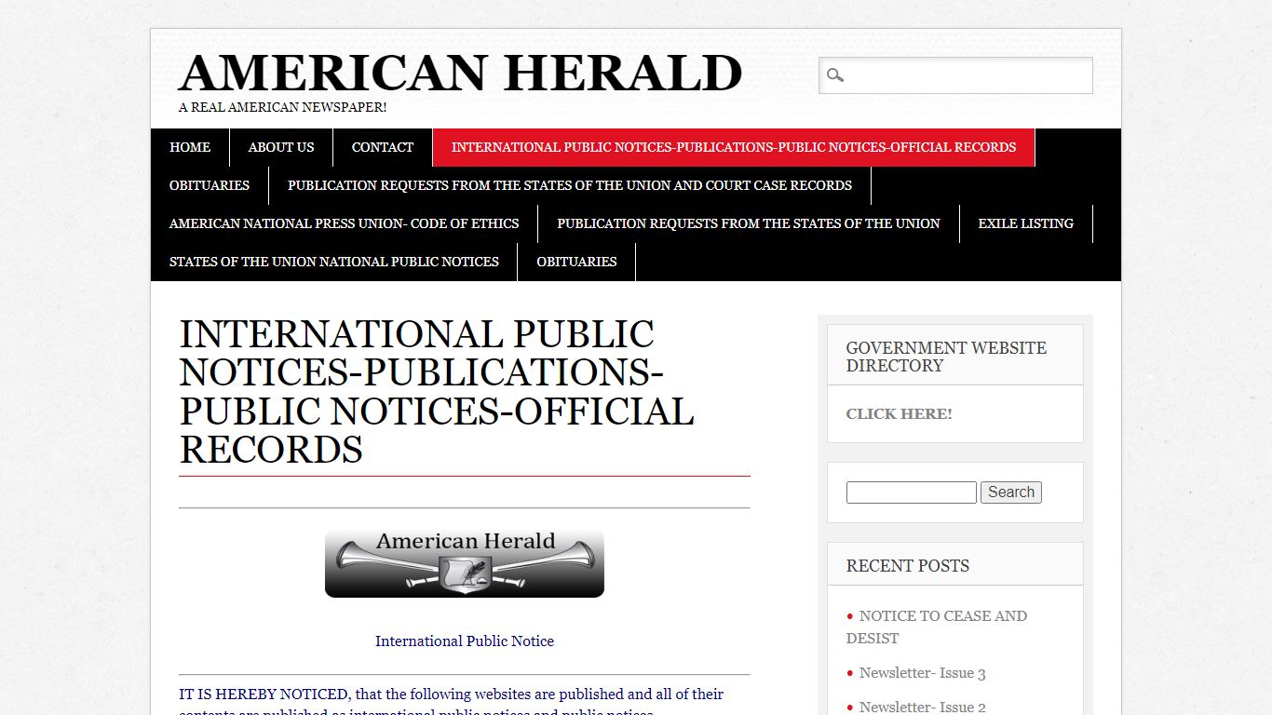Screen dimensions: 1272x715
Task: Open Newsletter- Issue 3 post
Action: [922, 673]
